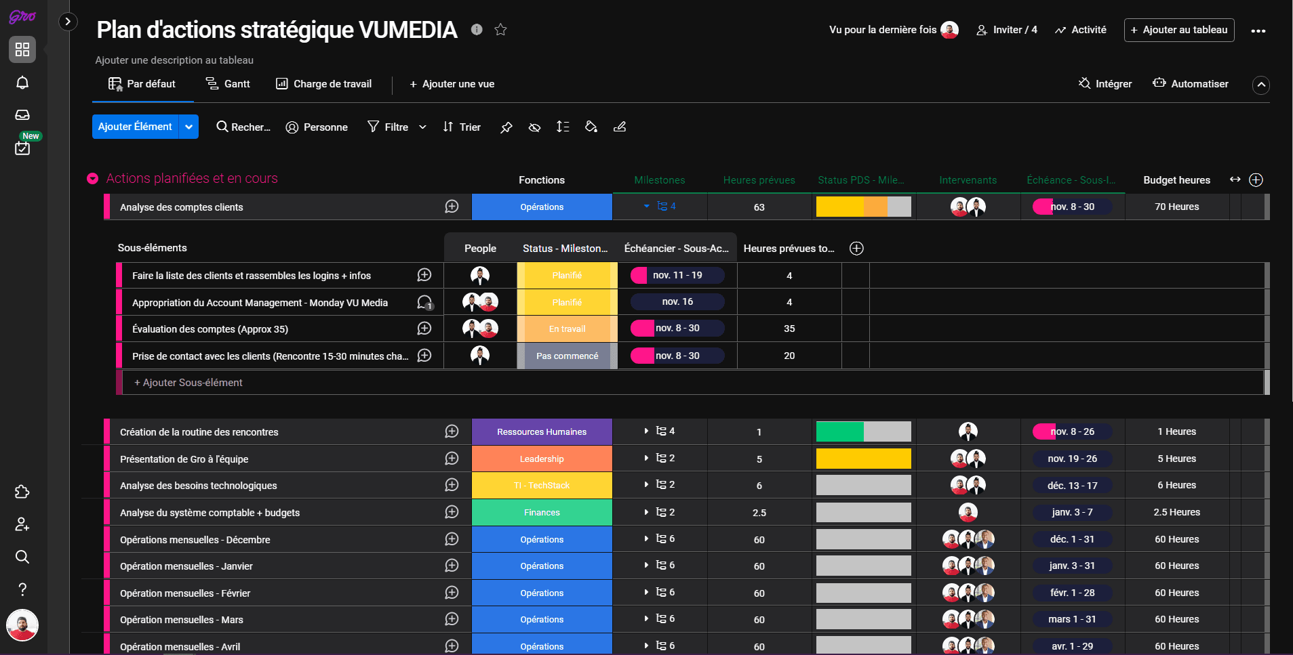Viewport: 1293px width, 655px height.
Task: Open conversation for Opération mensuelles - Mars
Action: point(452,619)
